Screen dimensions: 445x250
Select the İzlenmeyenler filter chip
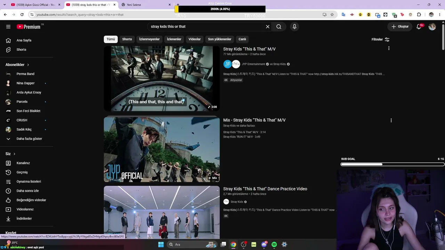(x=149, y=39)
